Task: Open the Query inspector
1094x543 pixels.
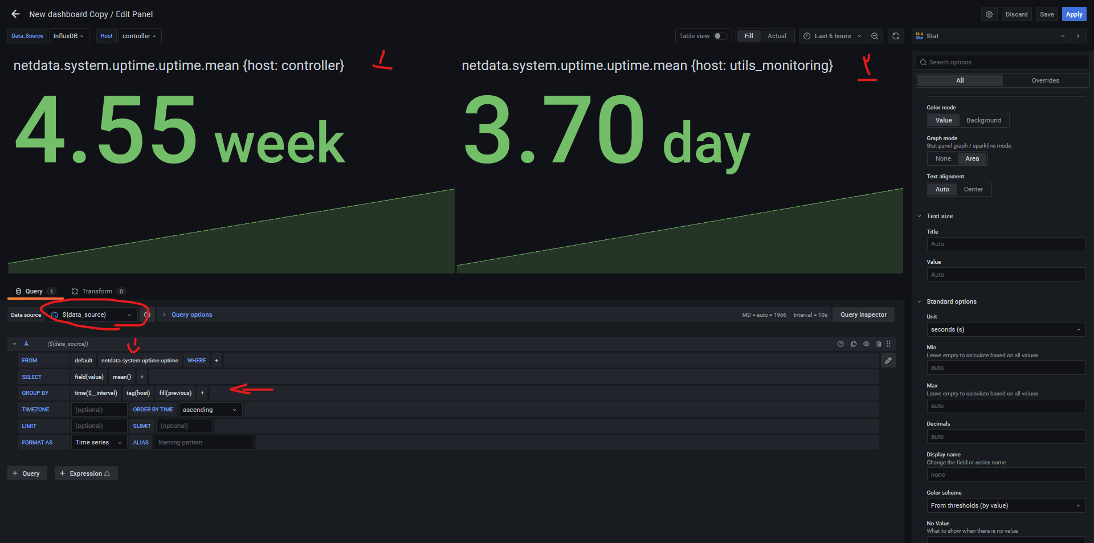Action: [x=863, y=315]
